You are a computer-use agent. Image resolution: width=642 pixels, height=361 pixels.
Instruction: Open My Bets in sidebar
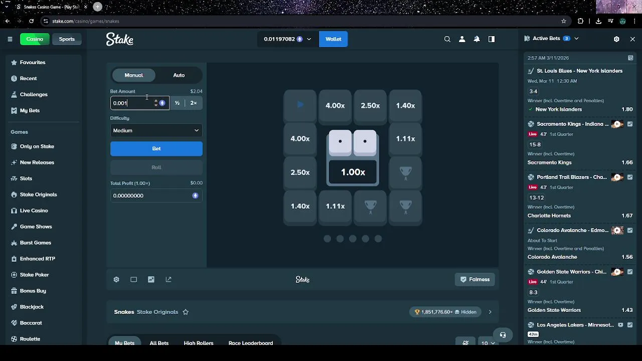pos(30,110)
